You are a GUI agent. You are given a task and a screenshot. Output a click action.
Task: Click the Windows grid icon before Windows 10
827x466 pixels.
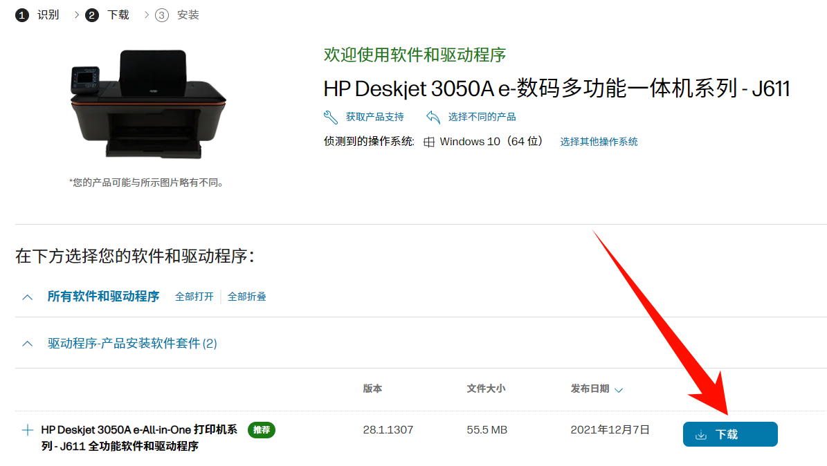pyautogui.click(x=430, y=141)
